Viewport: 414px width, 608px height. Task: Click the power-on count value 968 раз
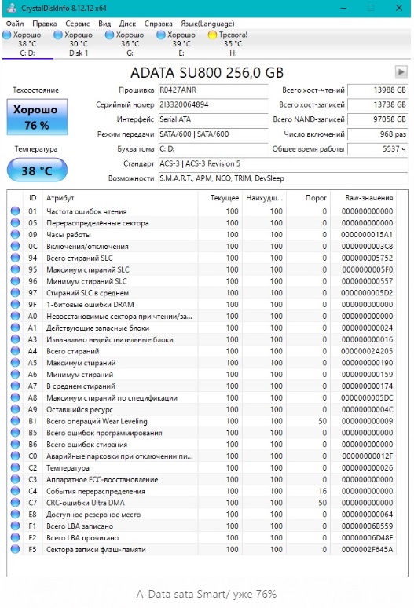coord(378,134)
